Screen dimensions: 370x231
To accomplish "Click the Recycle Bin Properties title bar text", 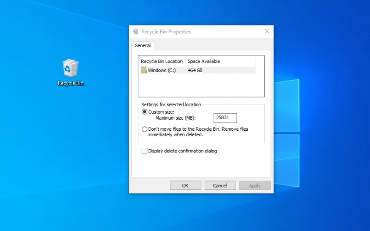I will [166, 32].
